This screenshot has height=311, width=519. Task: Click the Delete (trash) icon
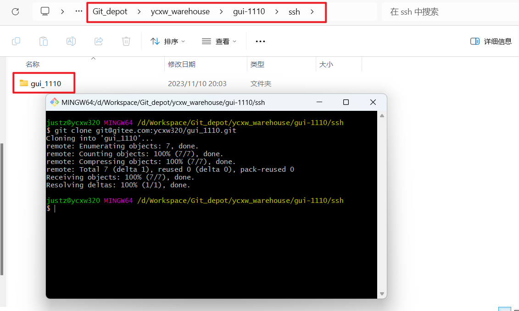(x=126, y=41)
